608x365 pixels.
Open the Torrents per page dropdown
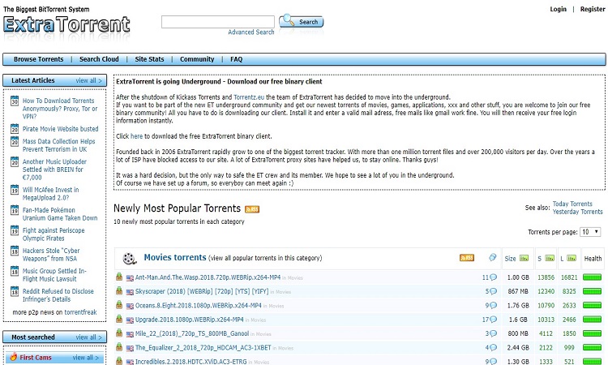tap(590, 232)
